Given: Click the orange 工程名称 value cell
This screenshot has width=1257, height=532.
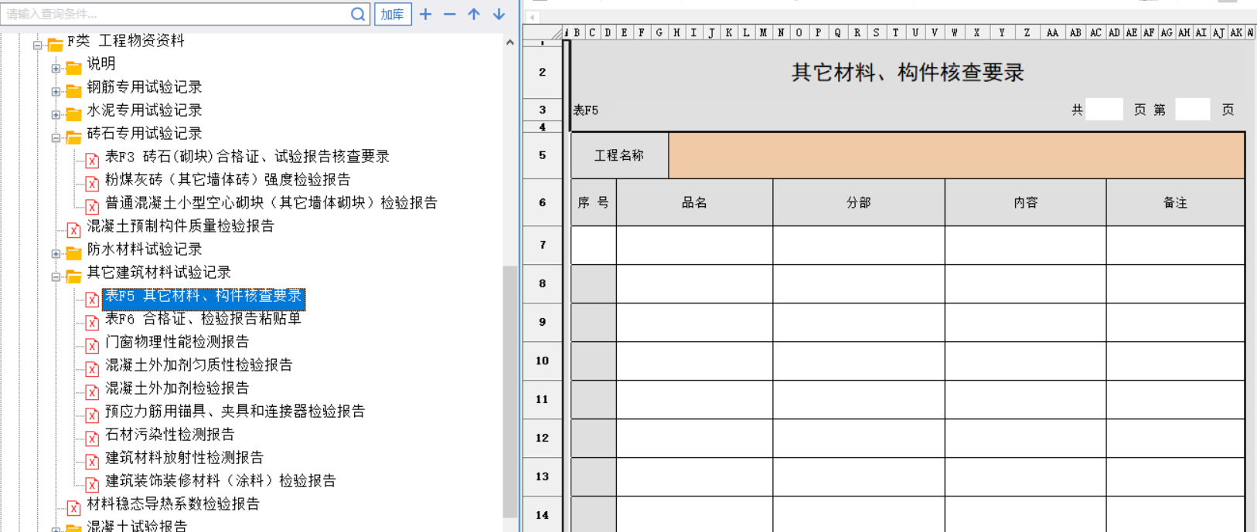Looking at the screenshot, I should 956,155.
